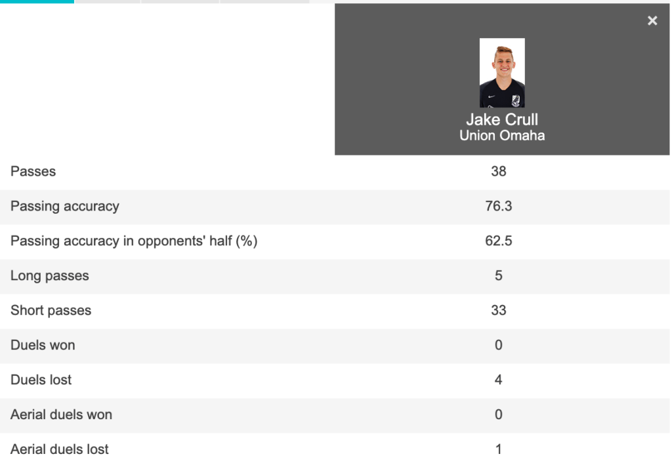Click the Aerial duels won label

click(61, 415)
